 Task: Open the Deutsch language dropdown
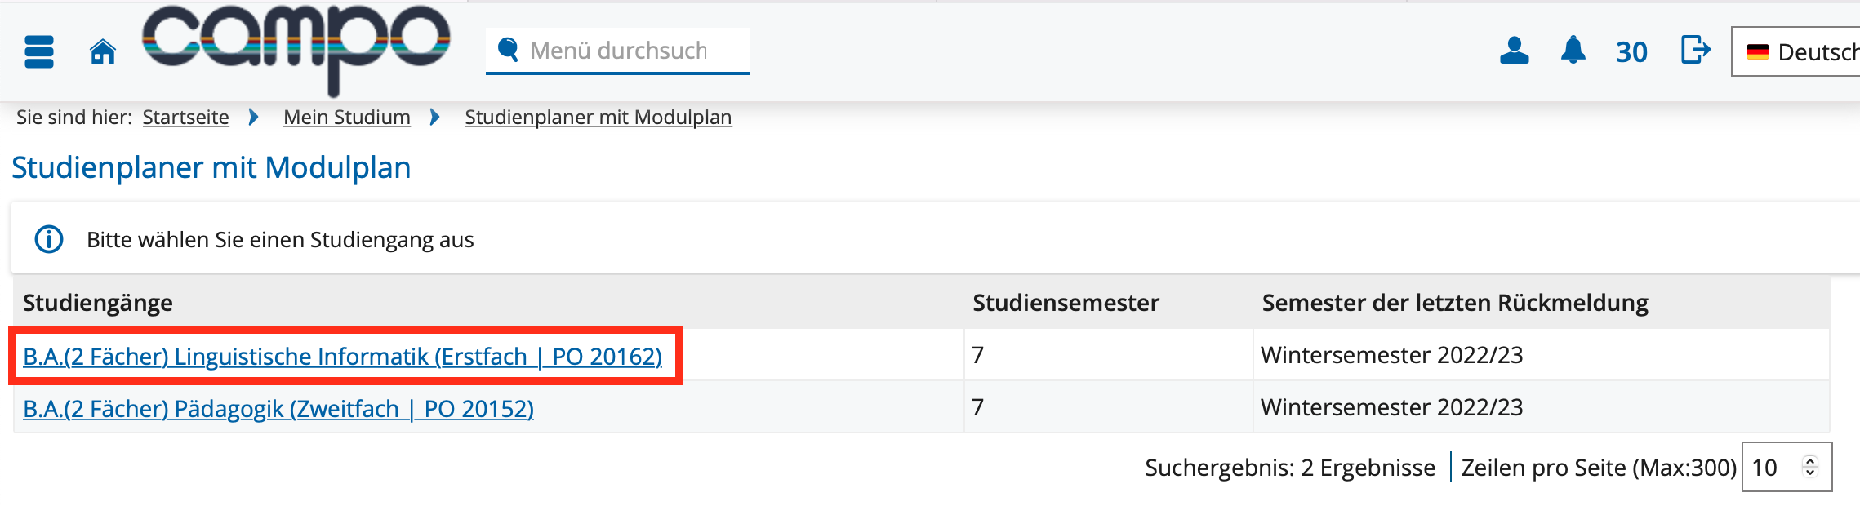[1796, 52]
